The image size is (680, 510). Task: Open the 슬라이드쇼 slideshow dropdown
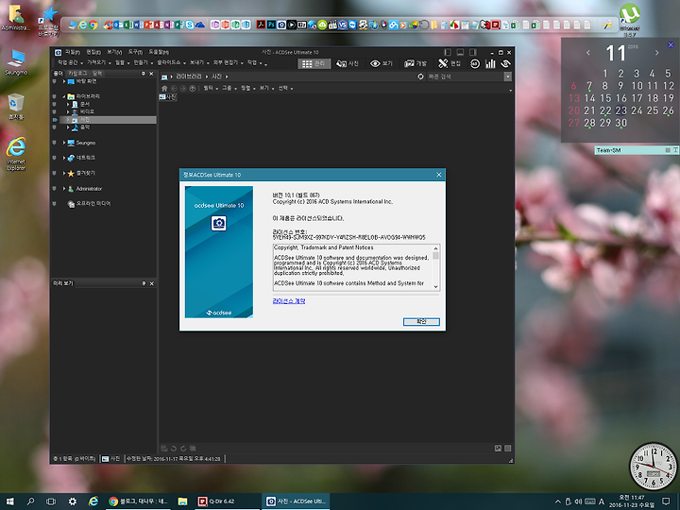pyautogui.click(x=171, y=63)
